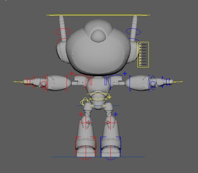The image size is (198, 173).
Task: Select the red plus control beside the thigh
Action: [x=81, y=114]
